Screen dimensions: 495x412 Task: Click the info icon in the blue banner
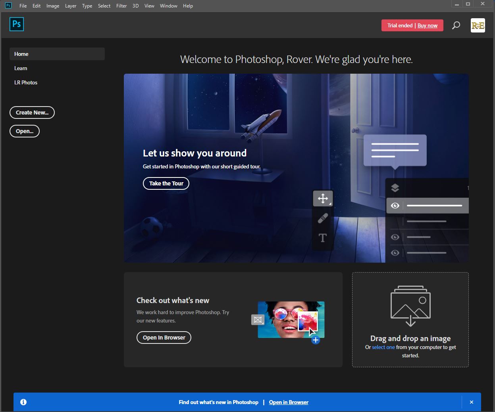coord(23,402)
